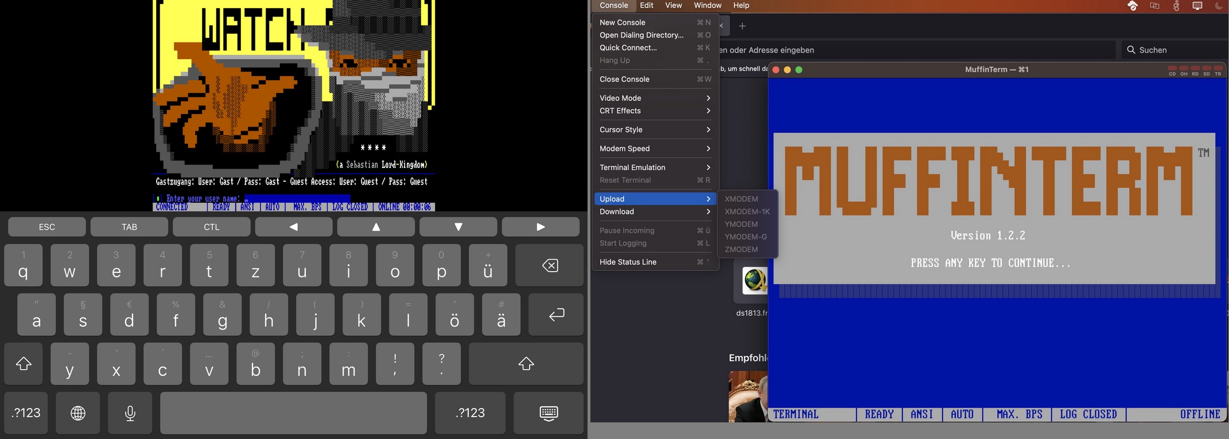Tap the ö key
1229x439 pixels.
click(x=454, y=315)
